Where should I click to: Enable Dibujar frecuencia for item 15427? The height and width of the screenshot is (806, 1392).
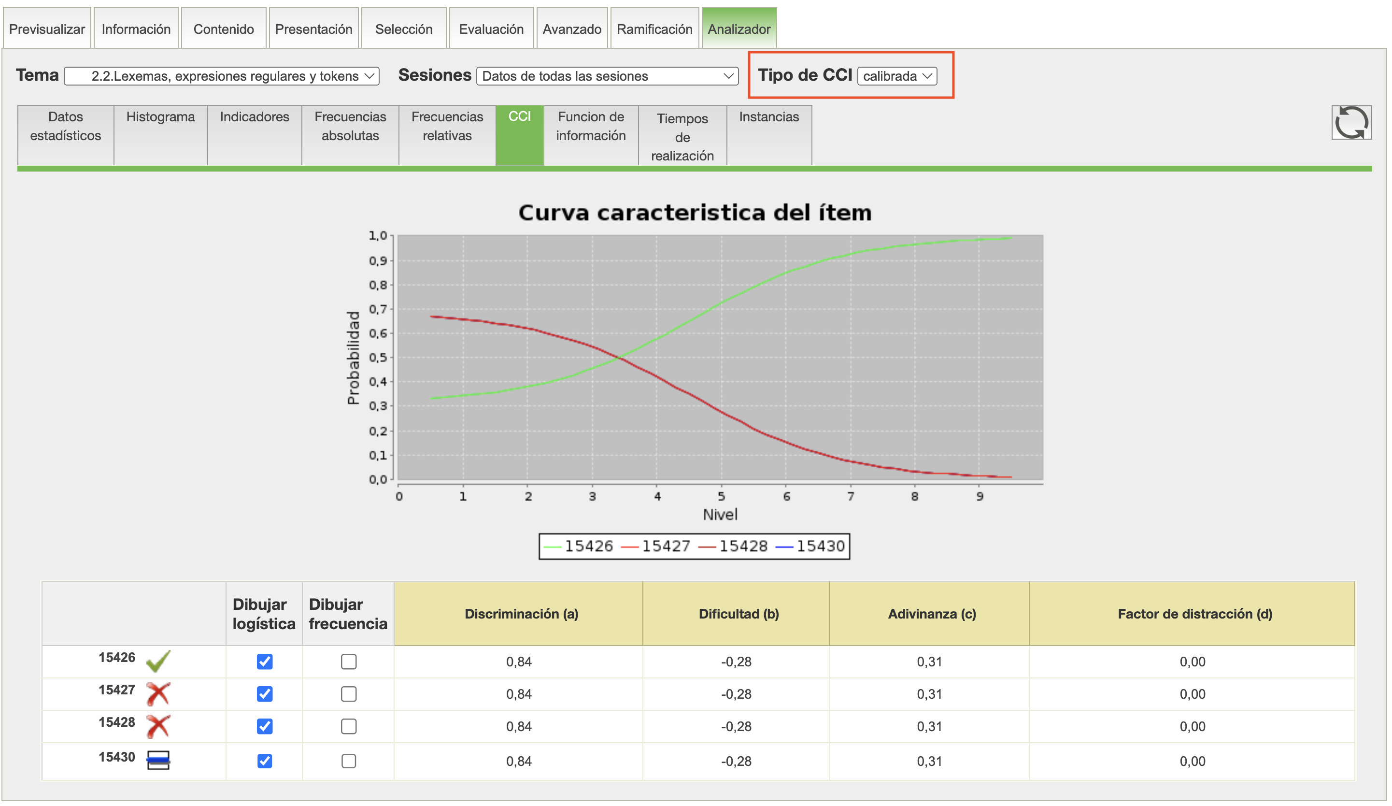click(349, 694)
